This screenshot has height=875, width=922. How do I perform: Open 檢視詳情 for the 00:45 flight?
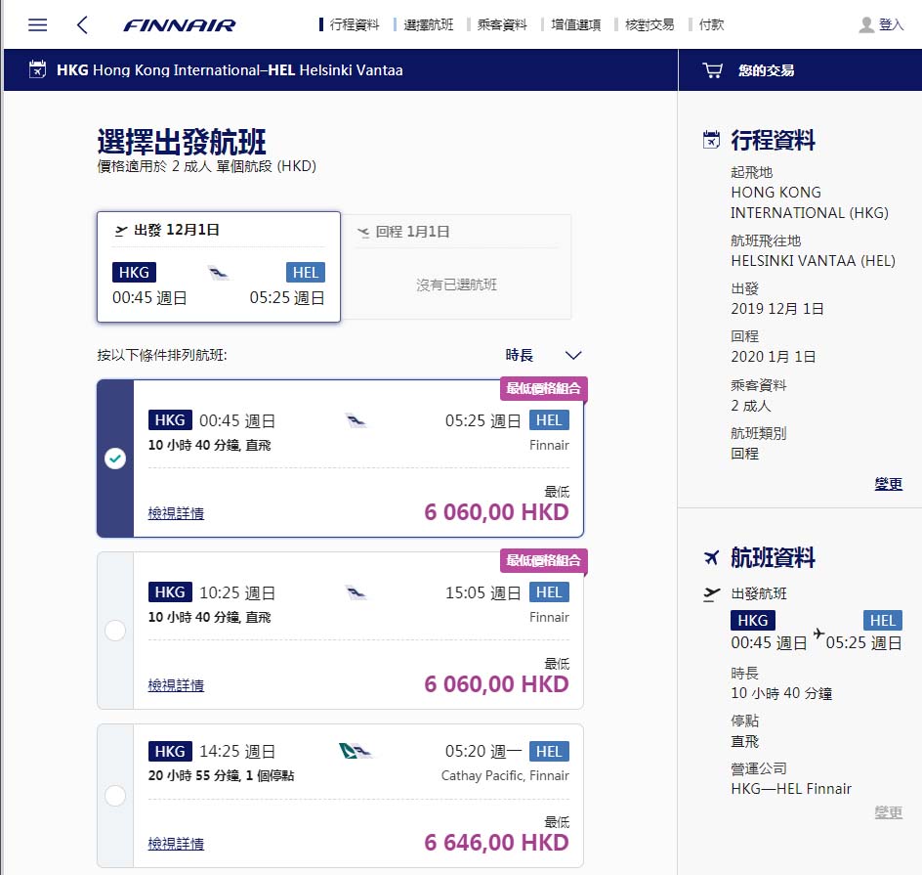[x=176, y=513]
